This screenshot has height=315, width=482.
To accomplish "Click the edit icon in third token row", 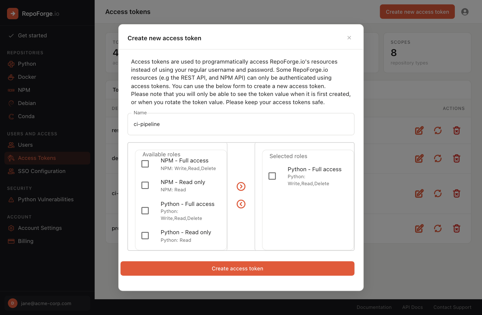I will 419,193.
